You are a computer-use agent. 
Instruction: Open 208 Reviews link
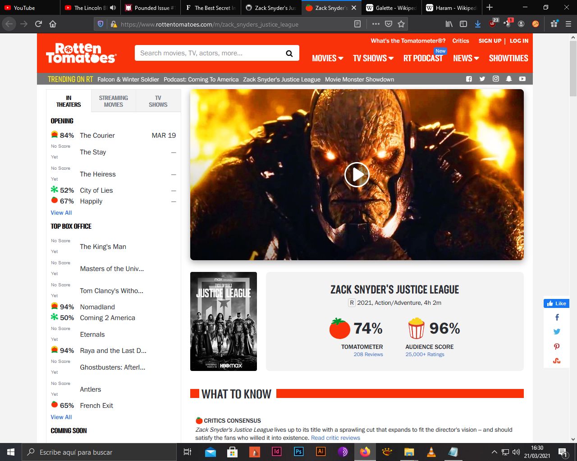point(368,354)
